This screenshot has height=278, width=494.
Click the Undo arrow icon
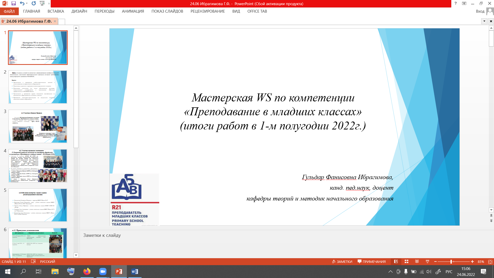(x=22, y=4)
